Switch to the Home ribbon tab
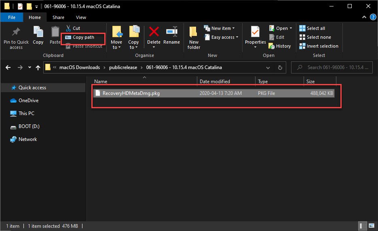378x231 pixels. (x=35, y=17)
